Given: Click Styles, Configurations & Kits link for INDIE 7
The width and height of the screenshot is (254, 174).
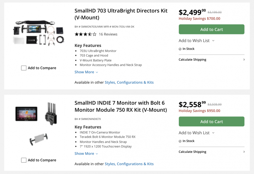Looking at the screenshot, I should click(129, 164).
